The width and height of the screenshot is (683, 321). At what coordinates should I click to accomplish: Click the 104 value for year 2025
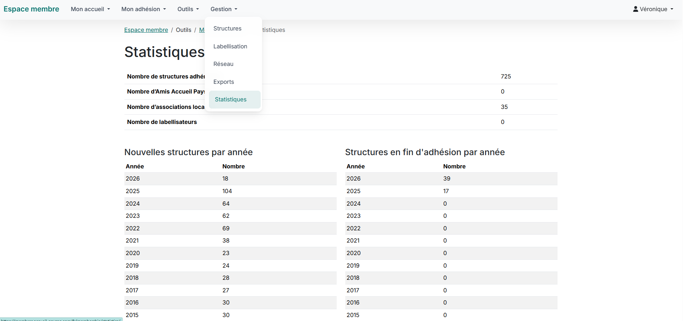pyautogui.click(x=227, y=191)
